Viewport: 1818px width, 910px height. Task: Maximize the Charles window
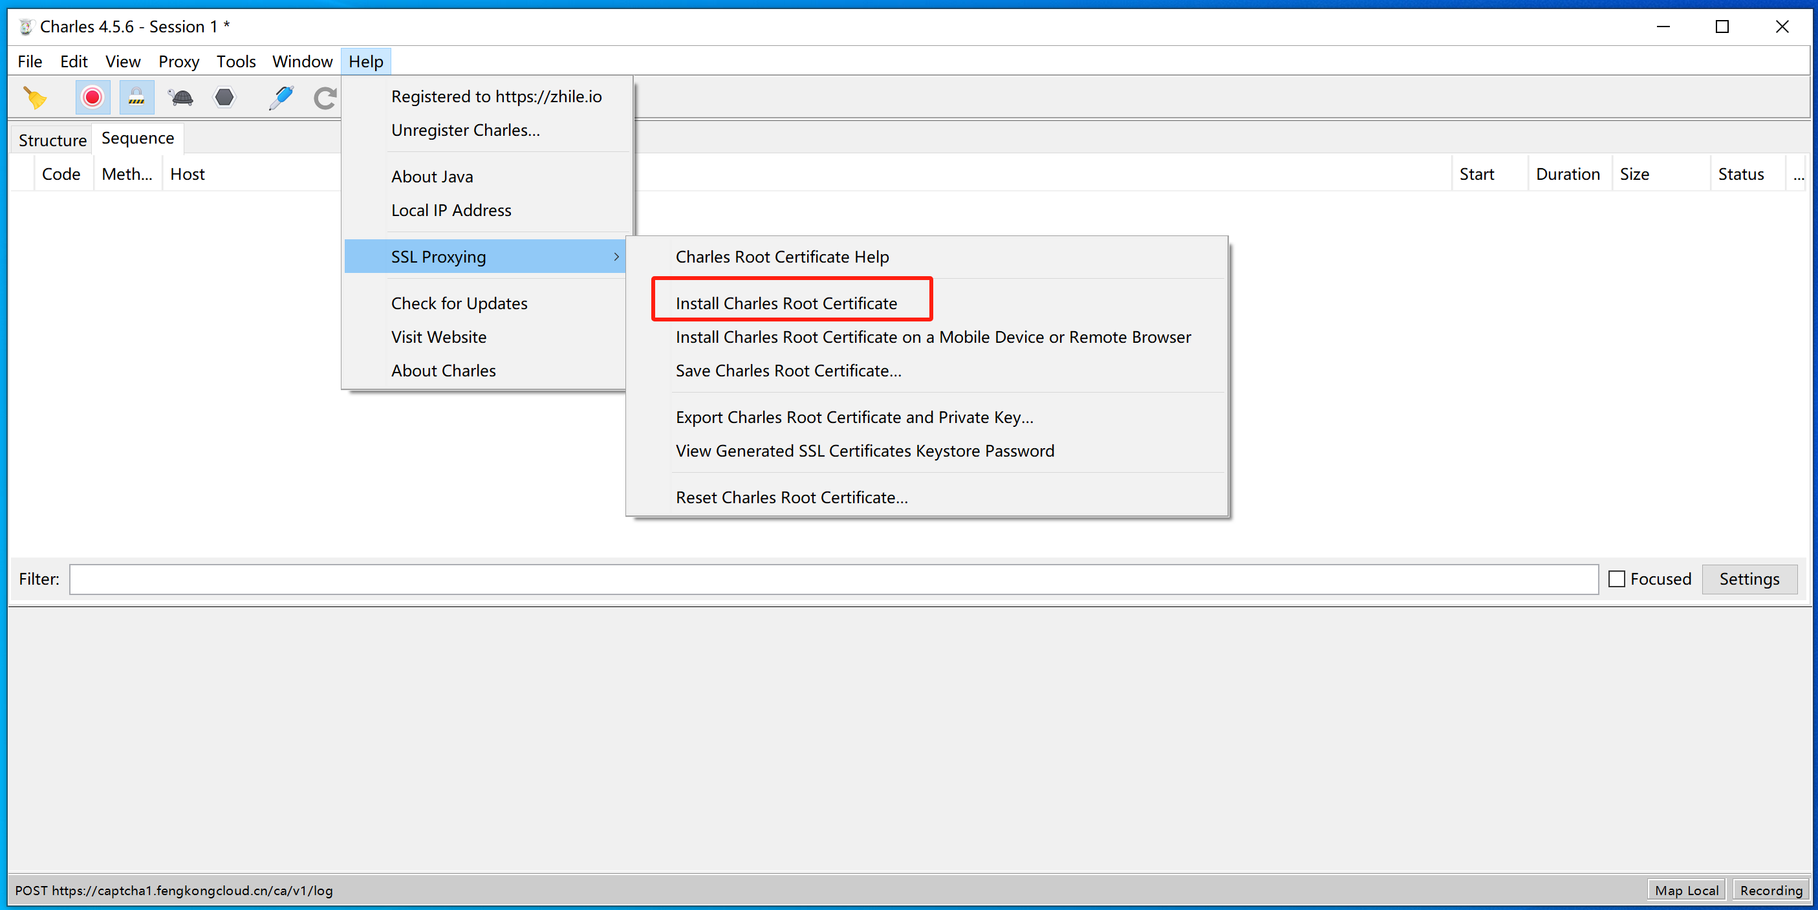tap(1722, 27)
